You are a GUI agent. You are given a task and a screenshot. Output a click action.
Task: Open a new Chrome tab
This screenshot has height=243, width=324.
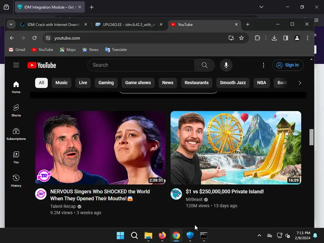point(247,25)
